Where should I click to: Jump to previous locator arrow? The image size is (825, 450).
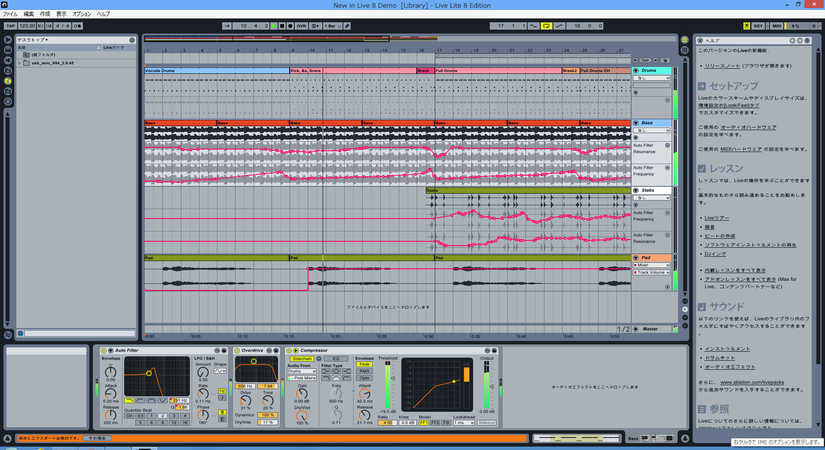point(635,61)
